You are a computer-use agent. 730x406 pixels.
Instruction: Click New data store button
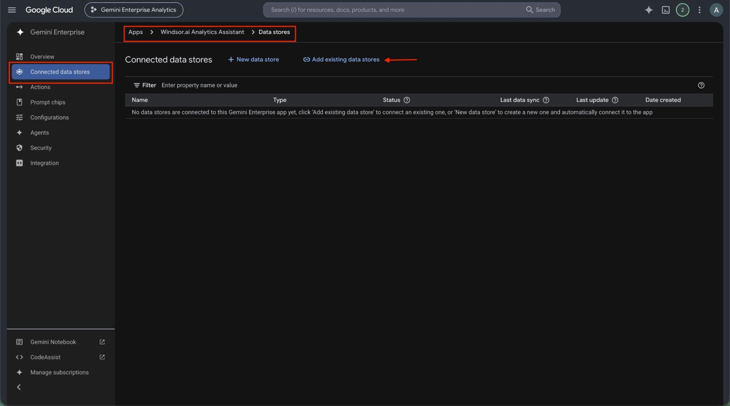[253, 59]
